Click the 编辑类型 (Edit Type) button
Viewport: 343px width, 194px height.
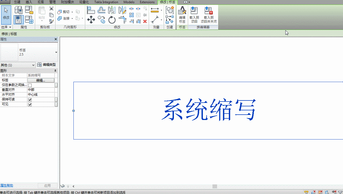tap(47, 65)
